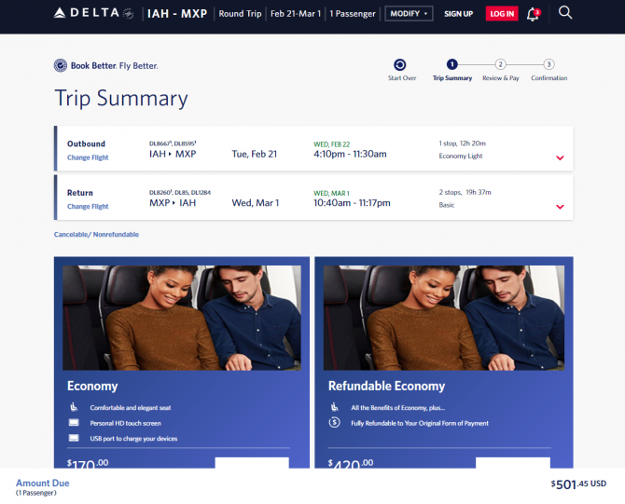
Task: Click Wed, Mar 1 return date
Action: (x=256, y=203)
